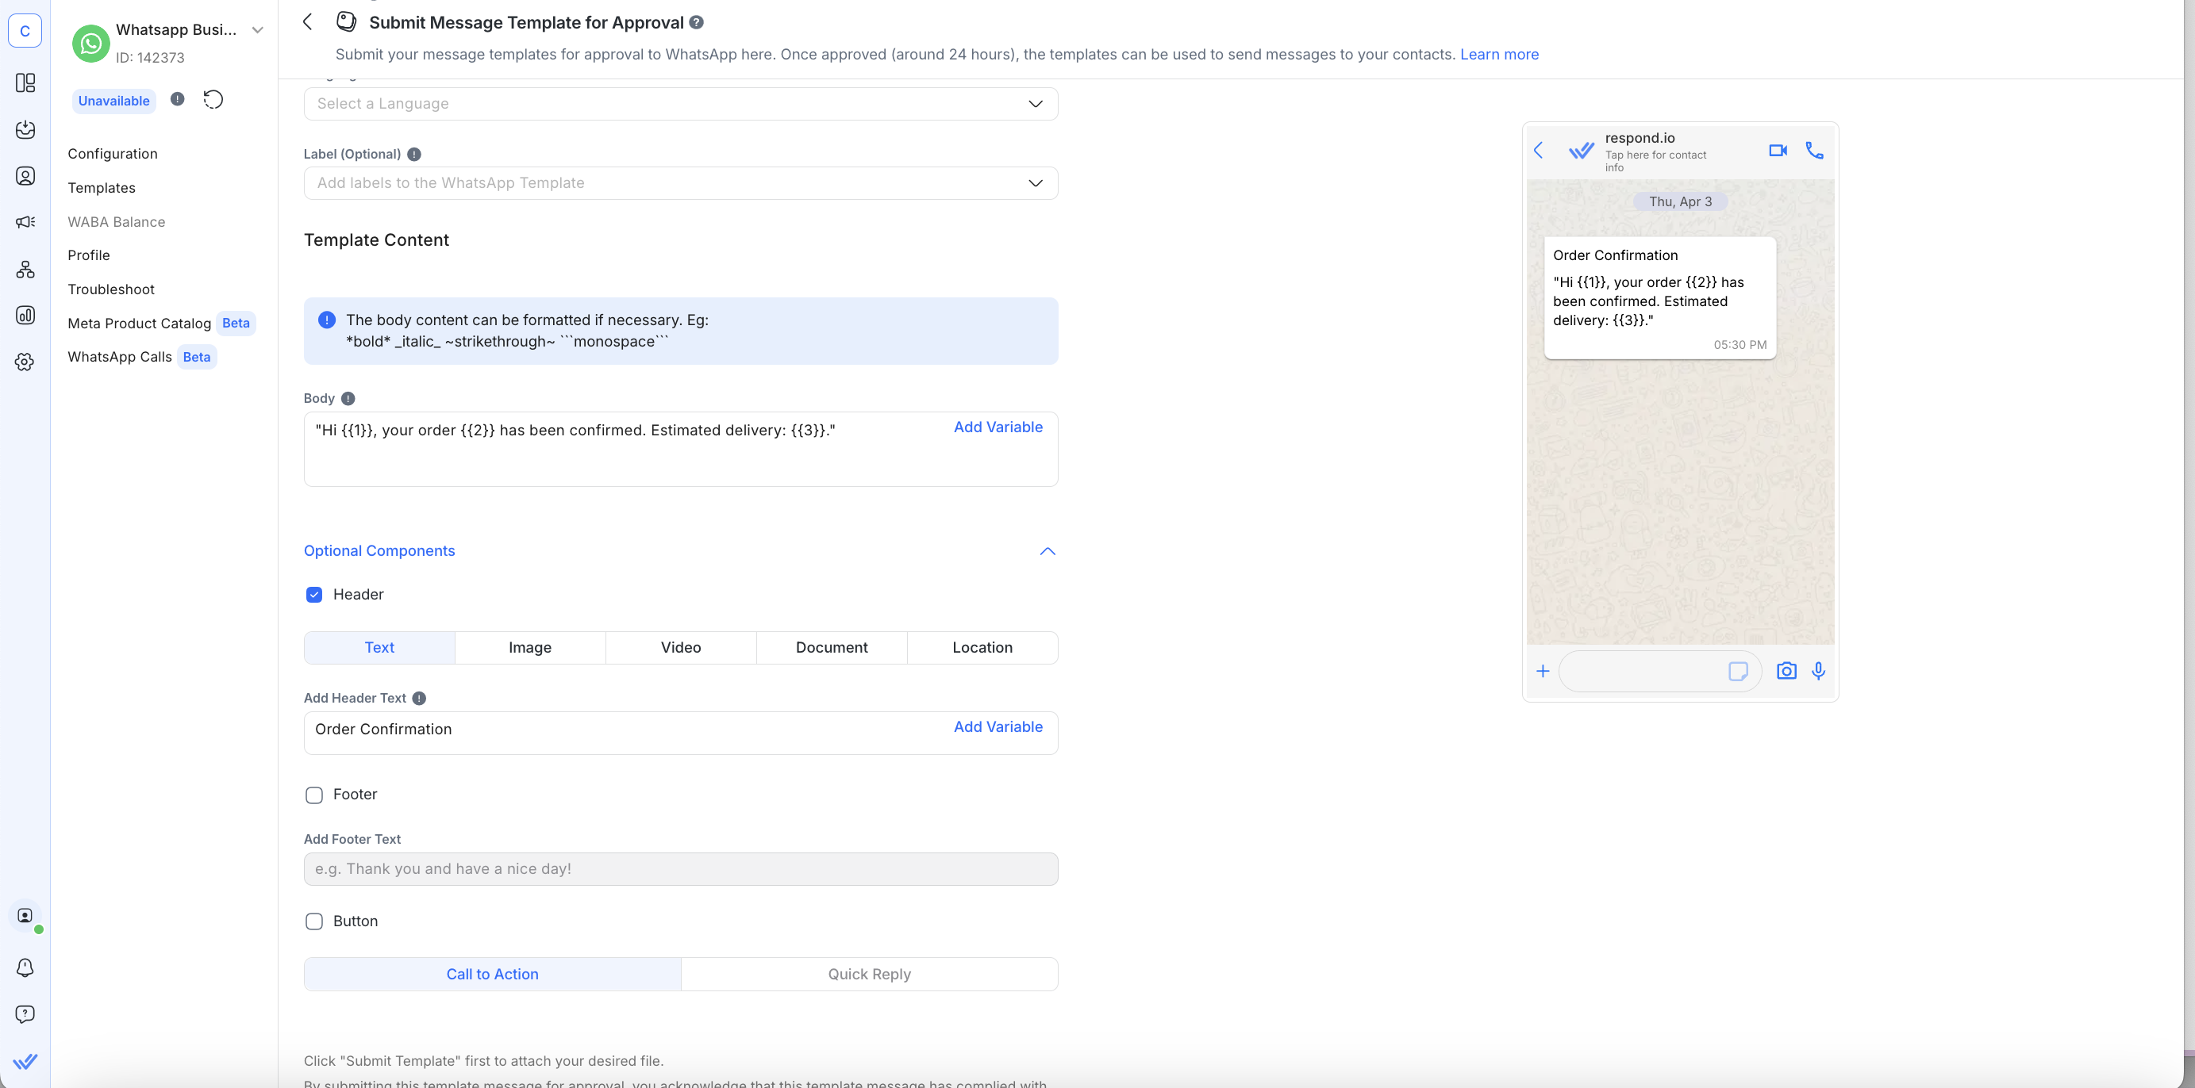The image size is (2195, 1088).
Task: Click inside the Add Header Text field
Action: [597, 730]
